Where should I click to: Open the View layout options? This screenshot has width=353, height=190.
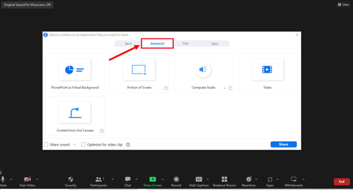click(344, 4)
